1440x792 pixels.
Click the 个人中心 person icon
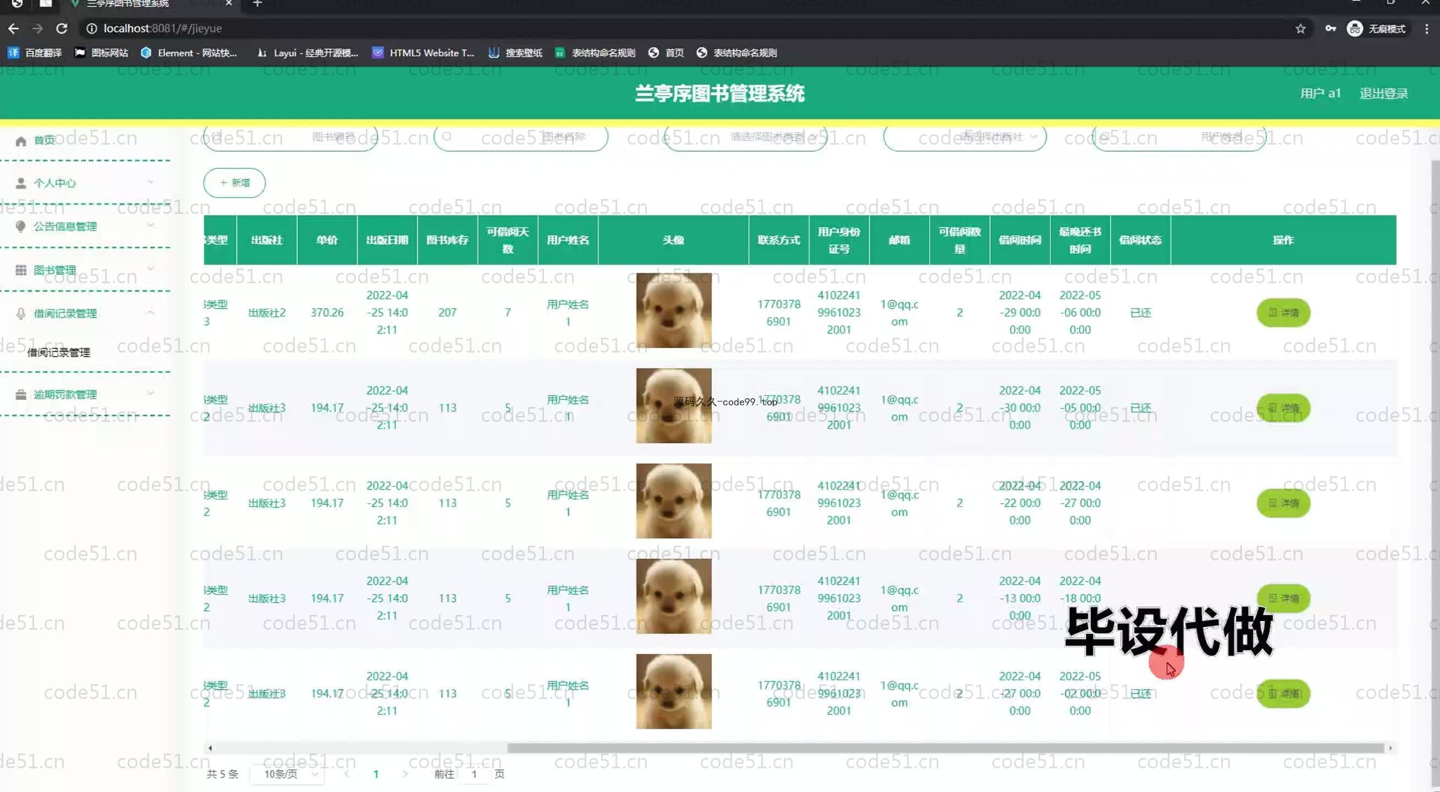[x=21, y=183]
